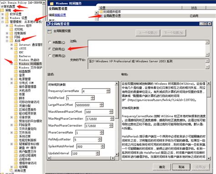216x174 pixels.
Task: Select the 已禁用(D) radio button
Action: tap(50, 56)
